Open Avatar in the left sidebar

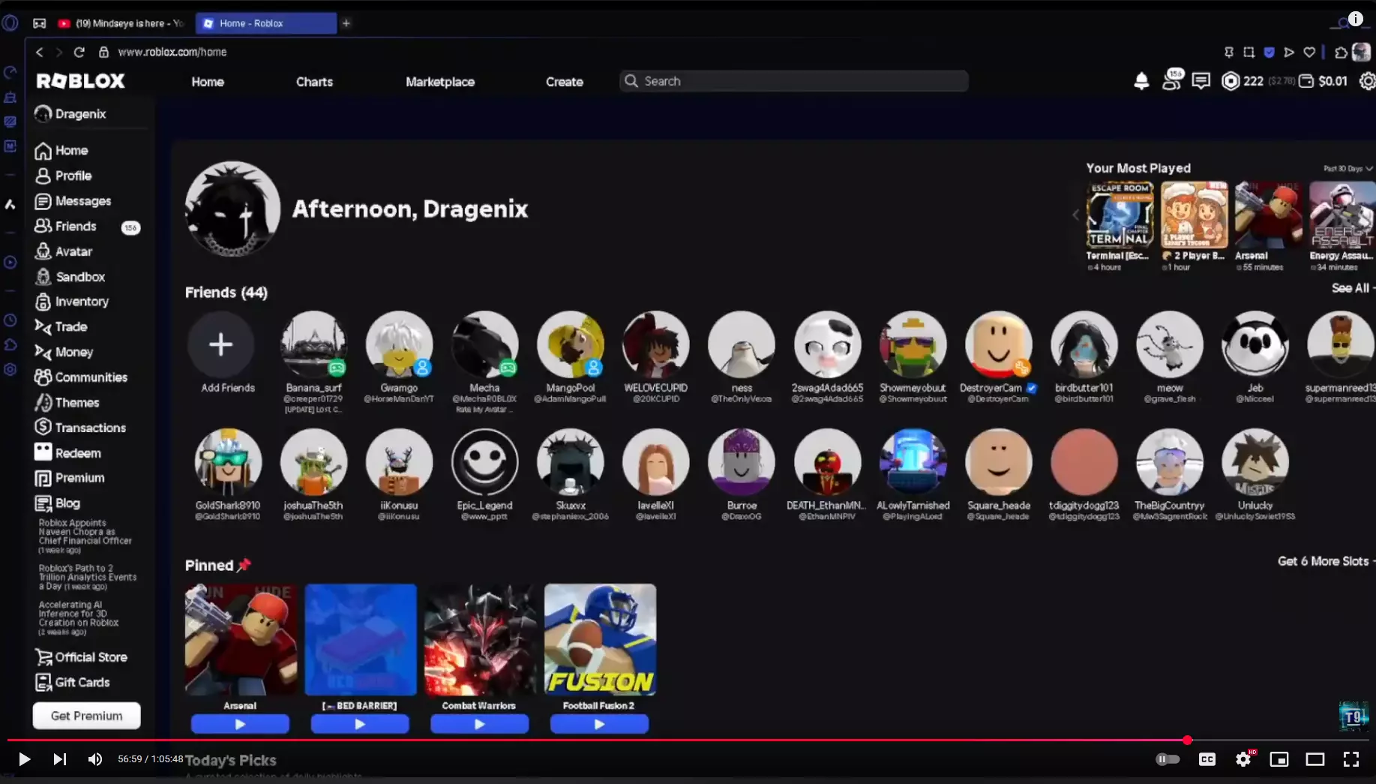(63, 251)
